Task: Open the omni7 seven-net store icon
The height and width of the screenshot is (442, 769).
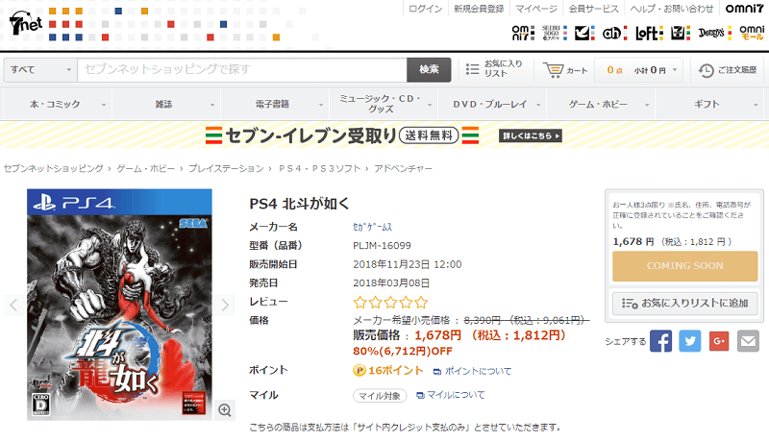Action: [x=523, y=33]
